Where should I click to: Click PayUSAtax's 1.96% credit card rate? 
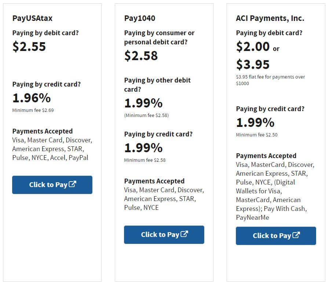pyautogui.click(x=32, y=98)
